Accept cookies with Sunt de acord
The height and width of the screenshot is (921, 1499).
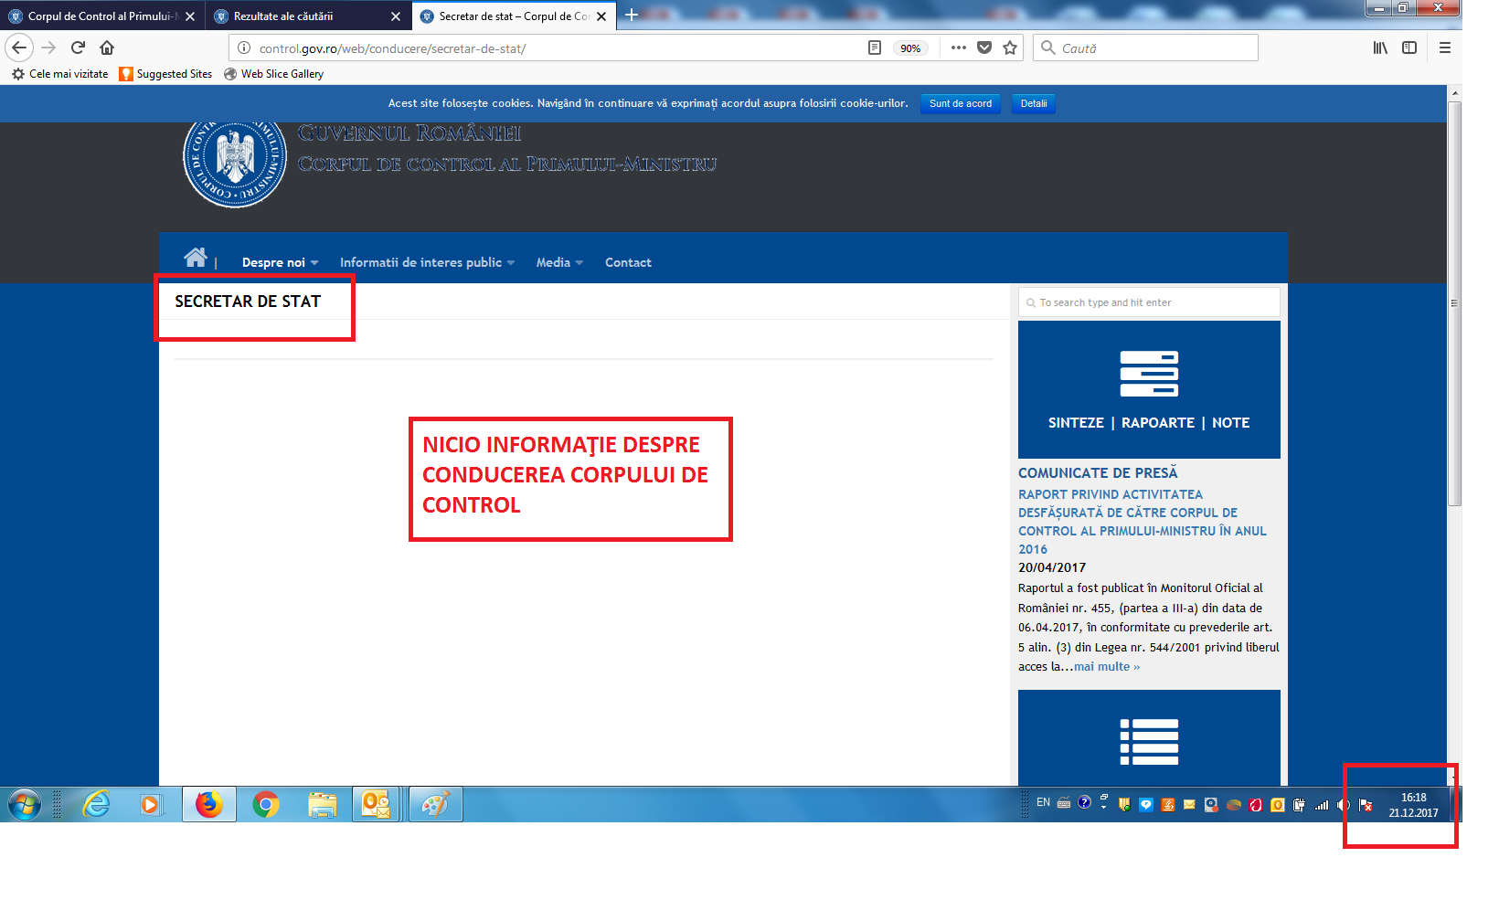[960, 103]
